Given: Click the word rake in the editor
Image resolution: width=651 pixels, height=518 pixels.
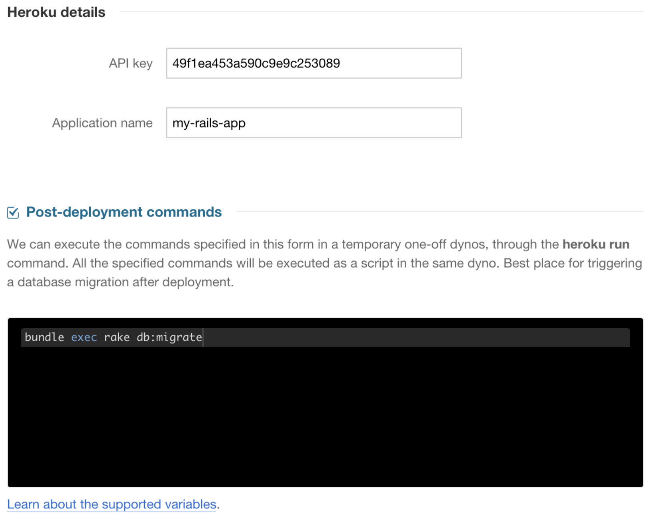Looking at the screenshot, I should point(117,337).
